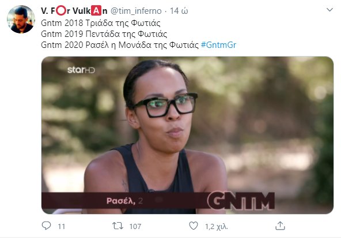Viewport: 341px width, 240px height.
Task: Click the starHD logo in the image
Action: (81, 70)
